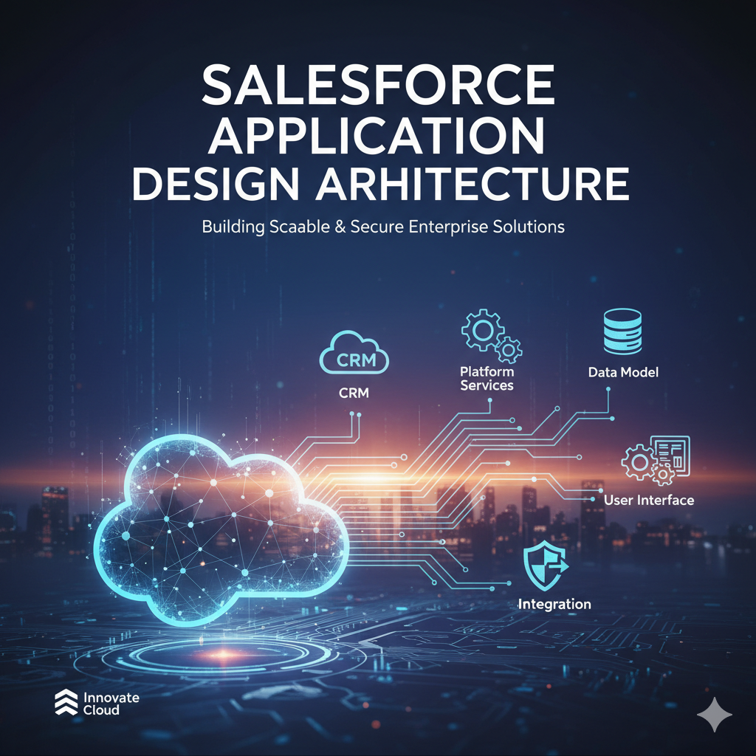Select the Data Model label
756x756 pixels.
coord(623,372)
